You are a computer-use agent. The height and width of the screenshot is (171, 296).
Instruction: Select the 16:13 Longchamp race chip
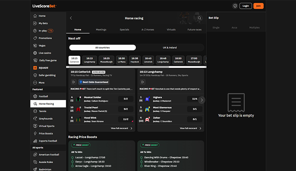[90, 60]
